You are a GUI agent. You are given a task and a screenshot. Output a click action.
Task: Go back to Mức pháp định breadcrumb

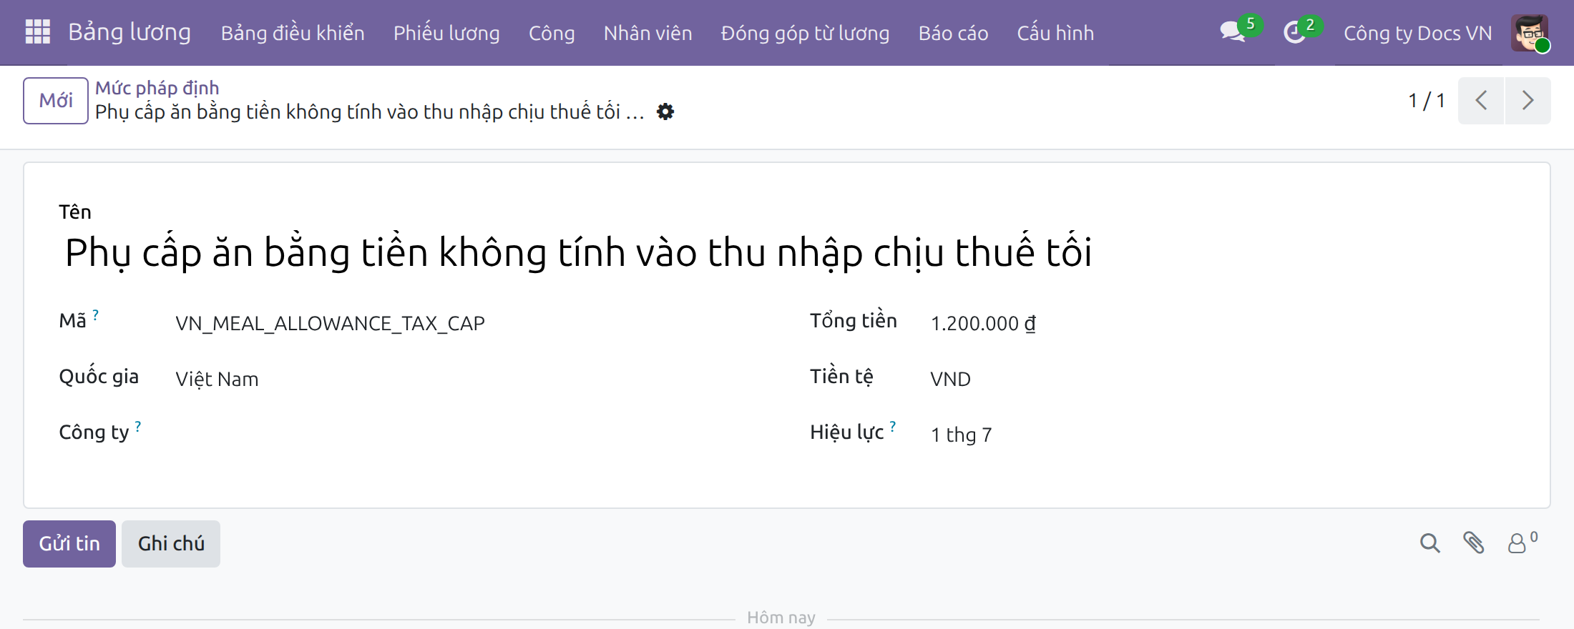(157, 88)
